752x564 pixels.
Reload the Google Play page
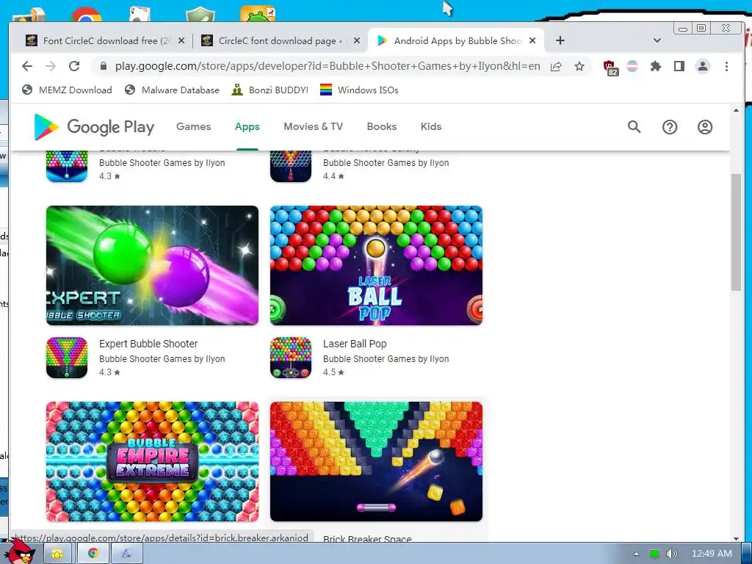tap(74, 66)
